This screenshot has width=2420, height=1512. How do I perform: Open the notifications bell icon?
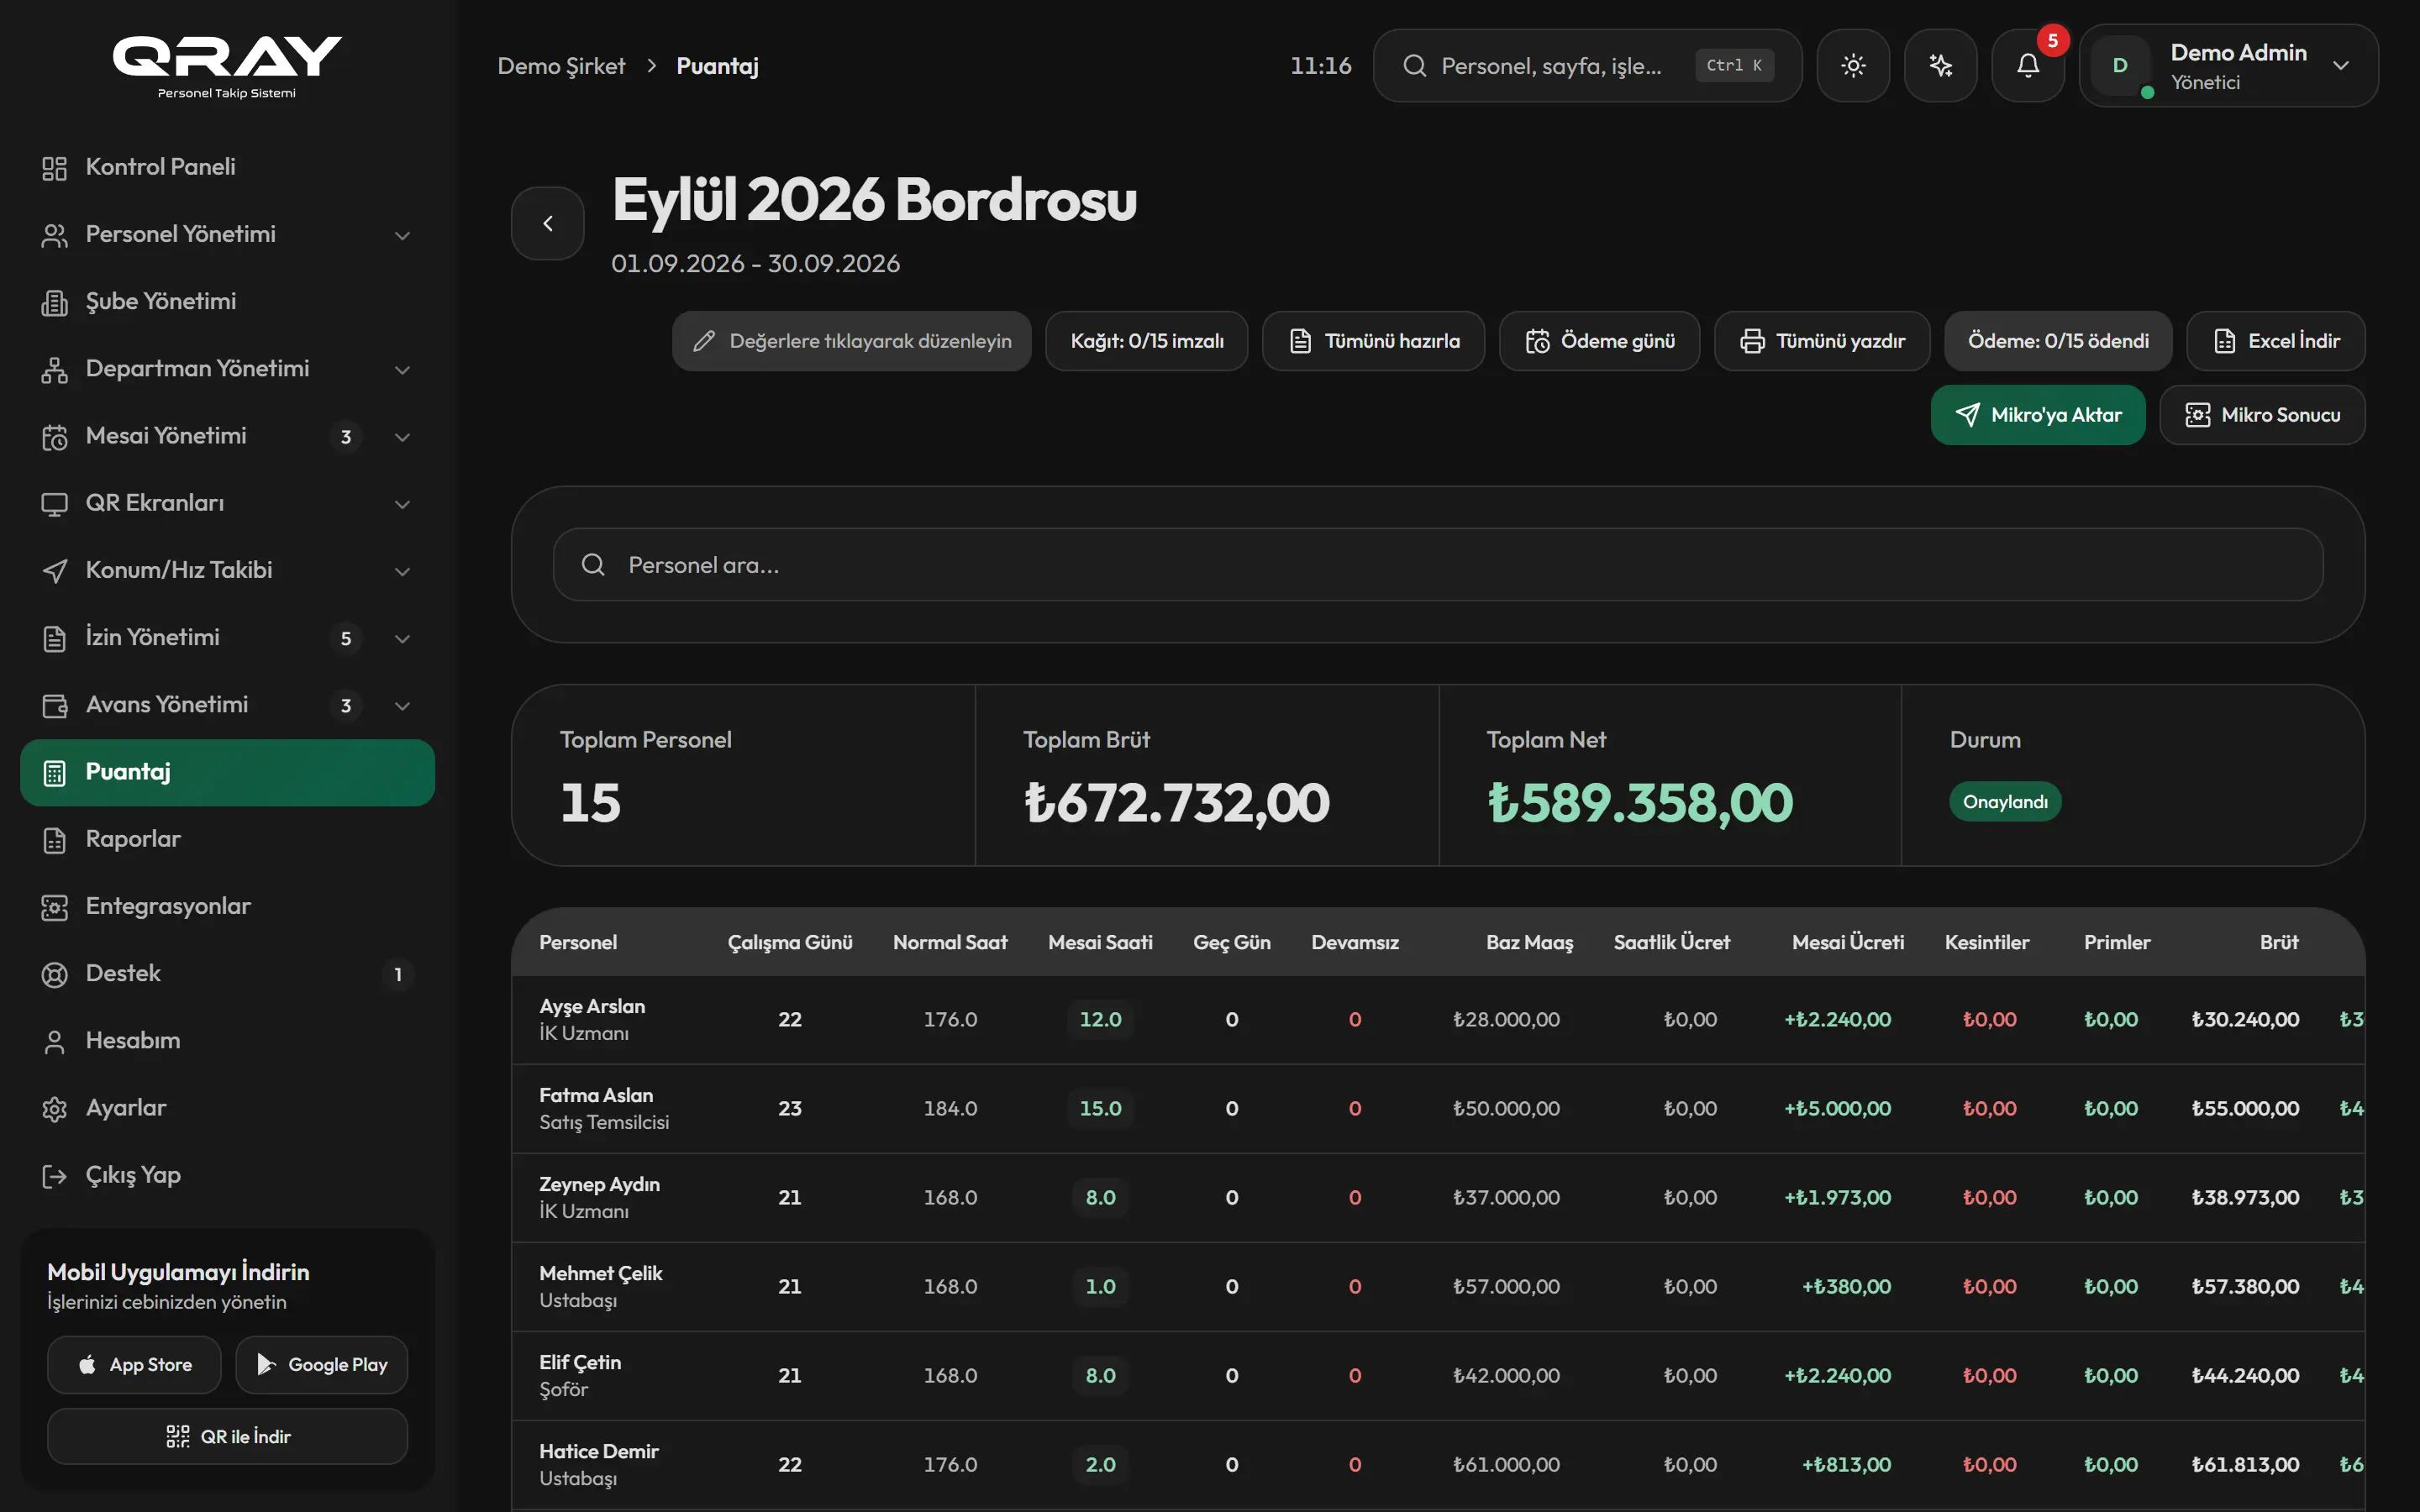point(2027,66)
